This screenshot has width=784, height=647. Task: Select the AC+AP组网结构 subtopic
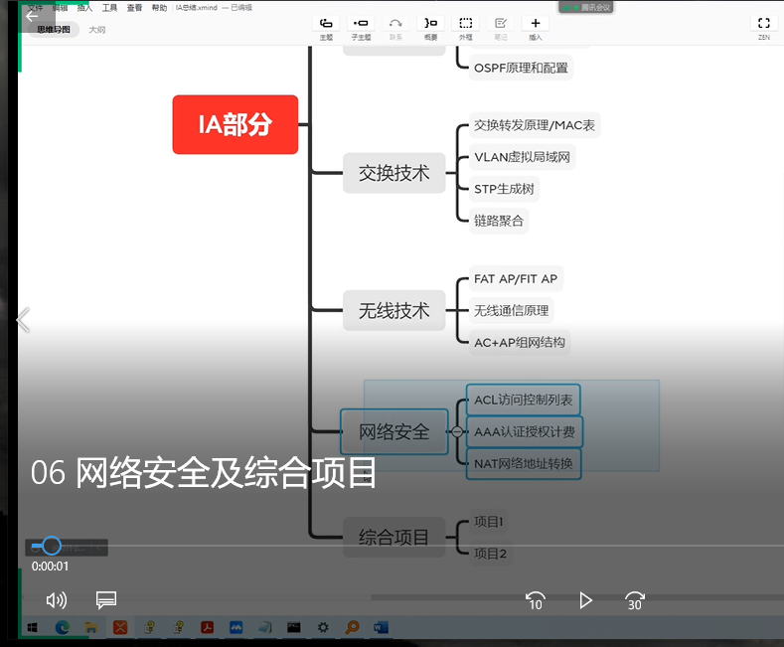pos(520,343)
